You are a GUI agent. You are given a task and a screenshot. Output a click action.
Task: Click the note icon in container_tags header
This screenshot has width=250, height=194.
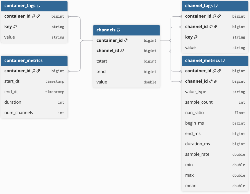[x=39, y=6]
